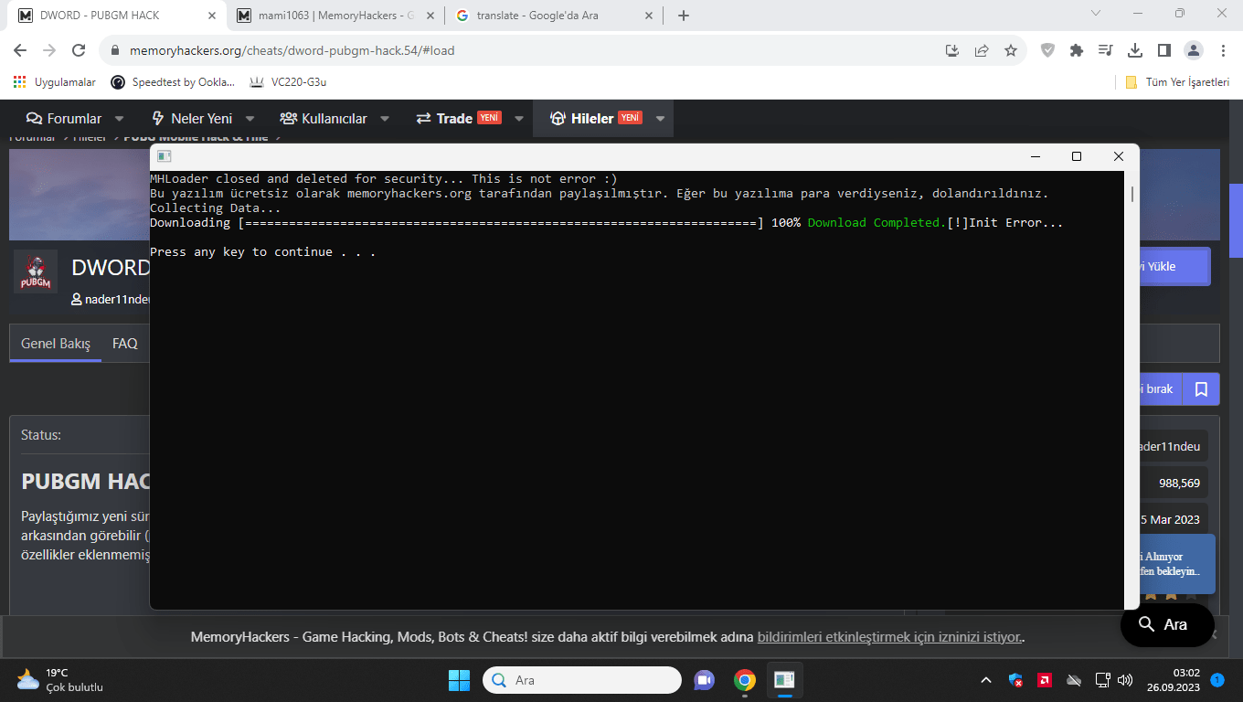Open the Chrome profile avatar
The width and height of the screenshot is (1243, 702).
(x=1194, y=50)
